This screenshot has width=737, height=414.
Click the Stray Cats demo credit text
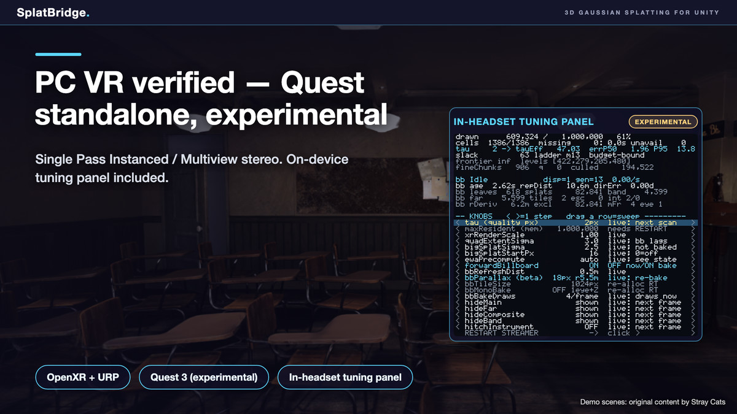[653, 402]
